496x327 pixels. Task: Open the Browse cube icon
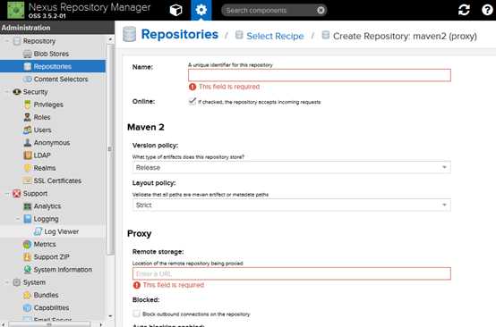tap(175, 10)
